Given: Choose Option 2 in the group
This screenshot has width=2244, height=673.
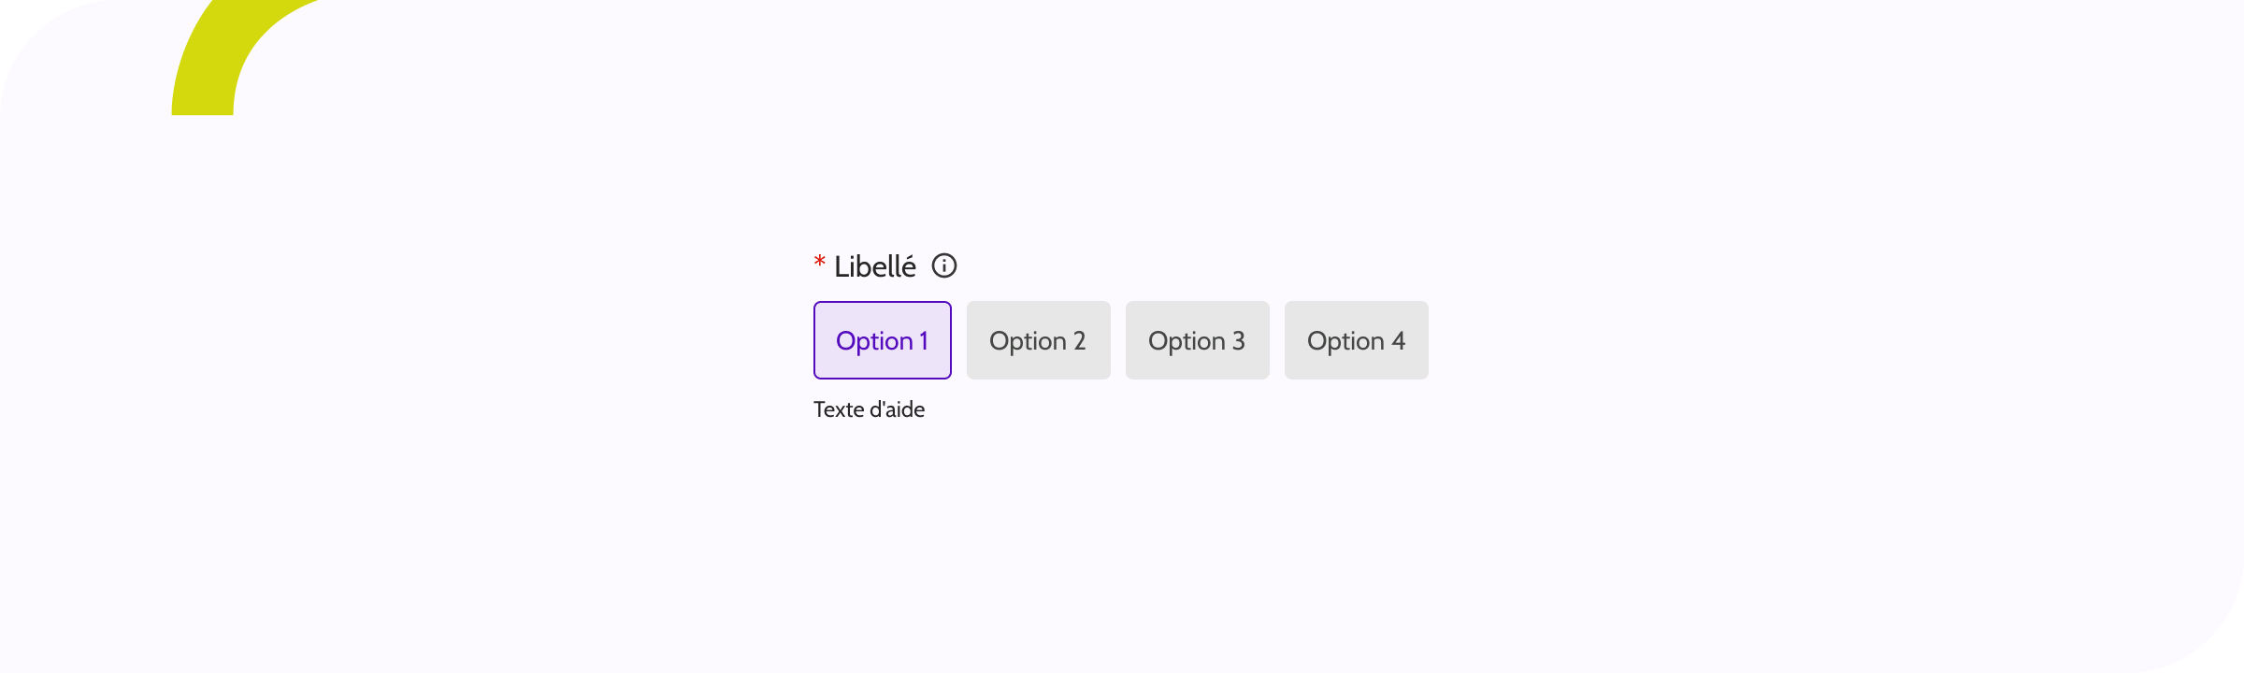Looking at the screenshot, I should 1038,340.
